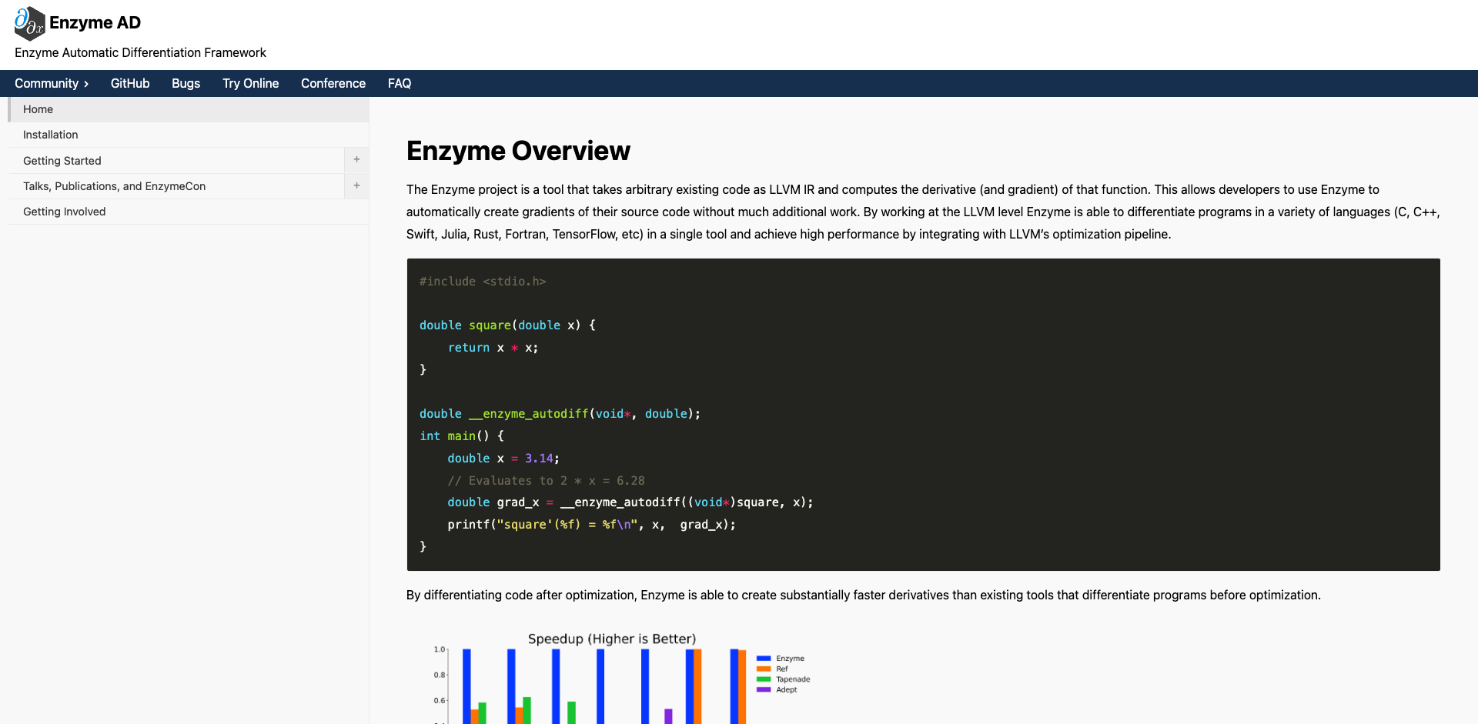Click the Speedup (Higher is Better) chart title
This screenshot has width=1478, height=724.
click(612, 639)
